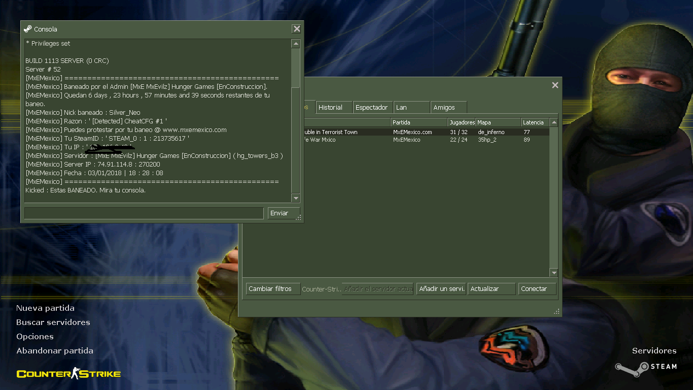Viewport: 693px width, 390px height.
Task: Click Añadir un servidor button
Action: pyautogui.click(x=441, y=288)
